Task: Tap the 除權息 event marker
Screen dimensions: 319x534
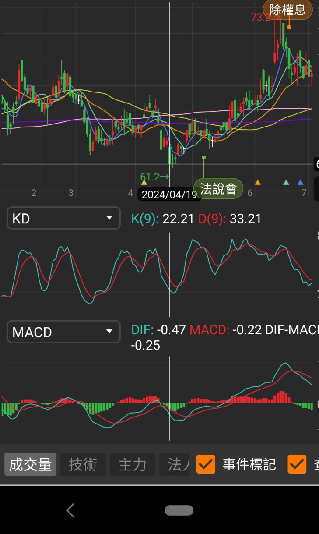Action: pos(287,10)
